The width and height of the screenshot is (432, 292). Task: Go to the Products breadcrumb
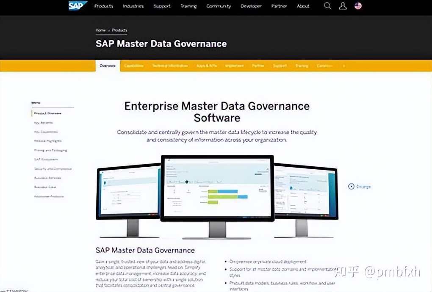[x=119, y=30]
